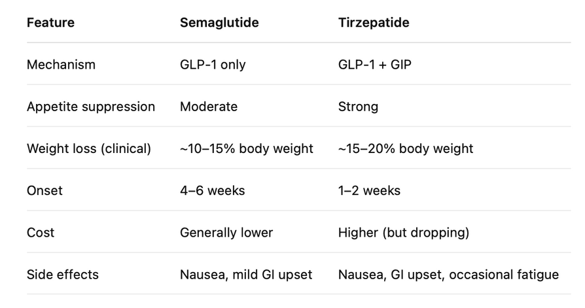This screenshot has height=308, width=585.
Task: Click the 'Generally lower' cost cell
Action: click(226, 233)
